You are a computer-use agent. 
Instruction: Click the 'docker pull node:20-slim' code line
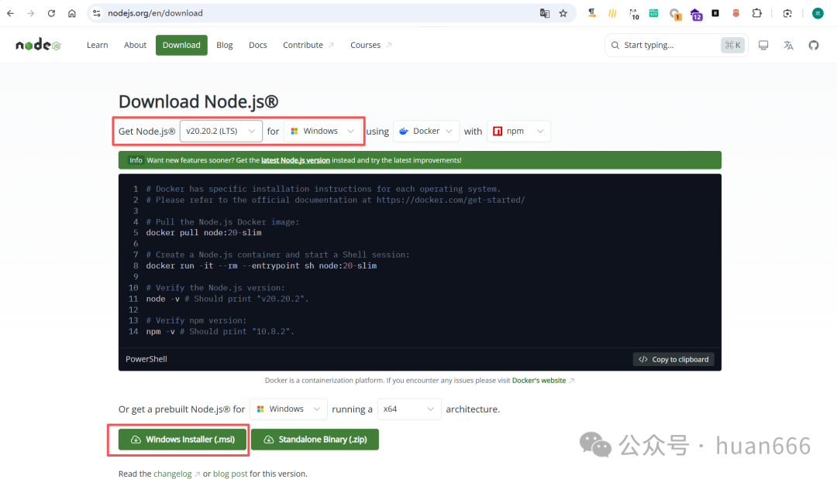203,233
